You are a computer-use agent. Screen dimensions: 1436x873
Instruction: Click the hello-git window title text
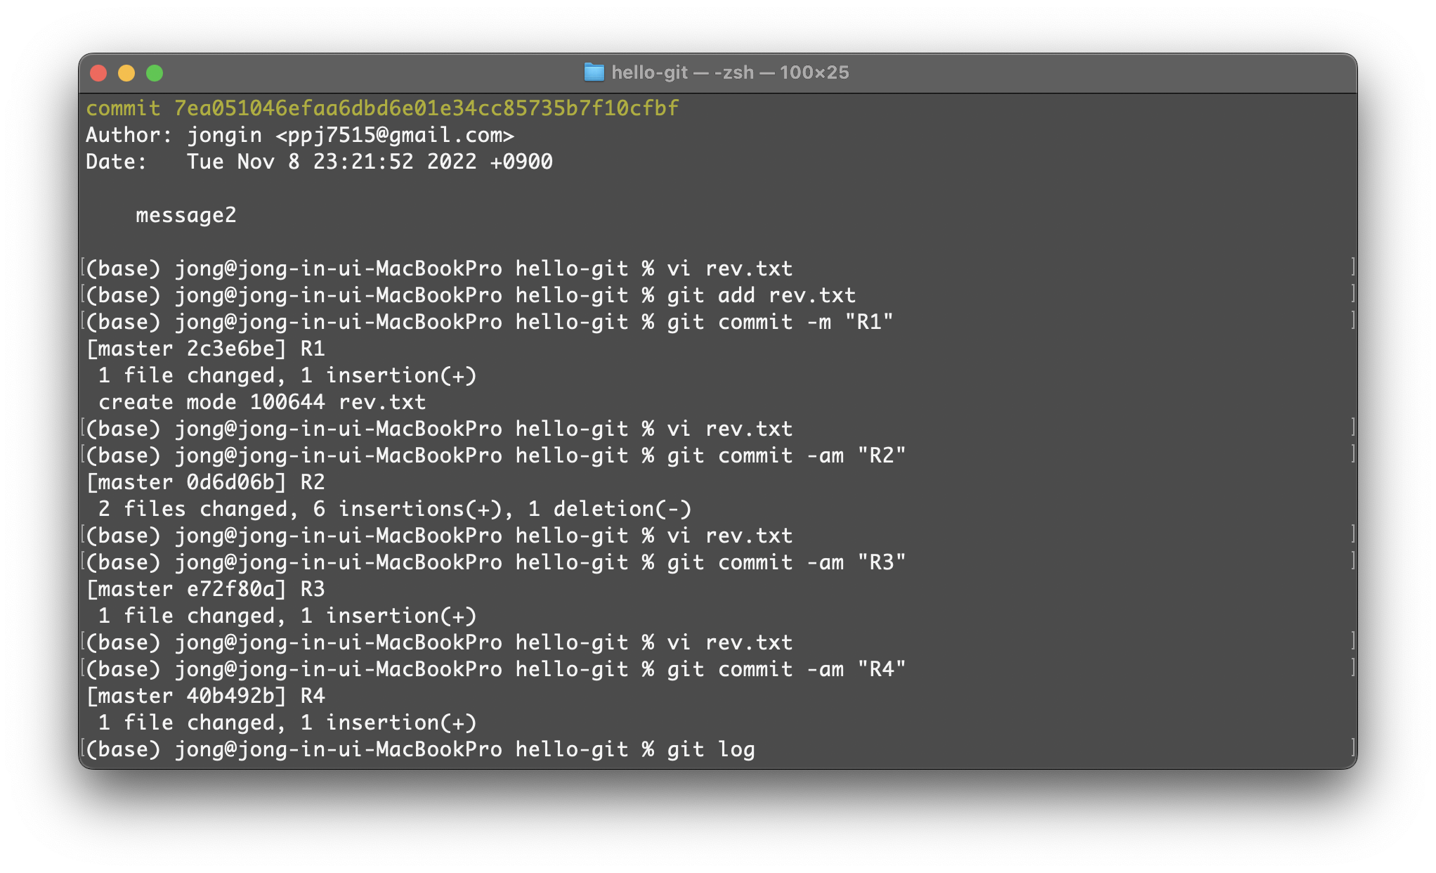click(729, 72)
